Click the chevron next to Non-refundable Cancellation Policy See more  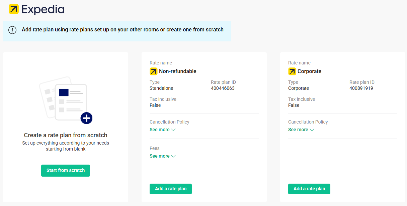pyautogui.click(x=173, y=130)
